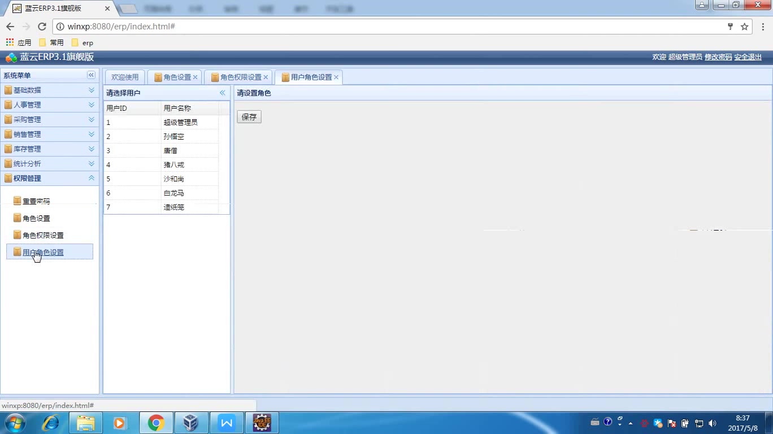773x434 pixels.
Task: Open a new browser tab
Action: tap(129, 8)
